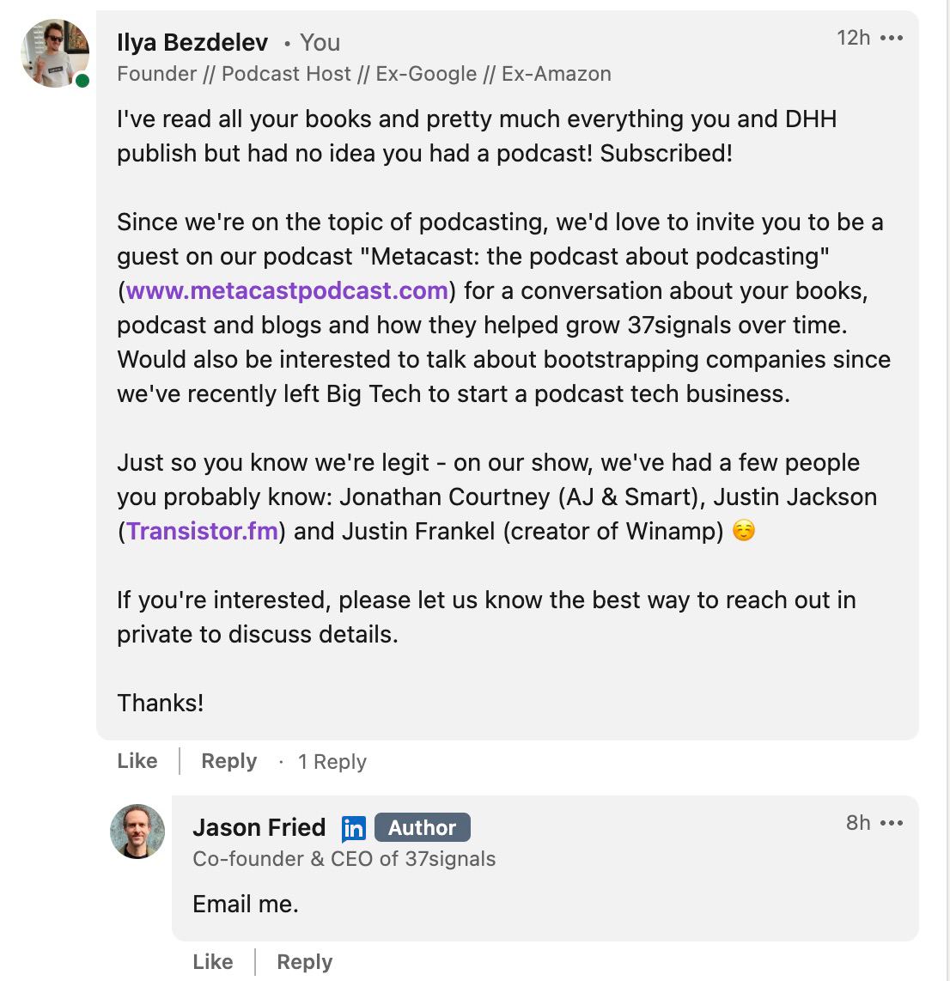Image resolution: width=950 pixels, height=981 pixels.
Task: Like Jason Fried's "Email me." reply
Action: coord(213,962)
